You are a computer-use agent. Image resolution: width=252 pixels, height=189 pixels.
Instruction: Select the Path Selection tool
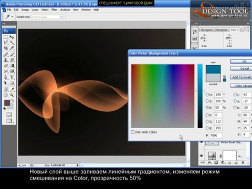[x=6, y=83]
